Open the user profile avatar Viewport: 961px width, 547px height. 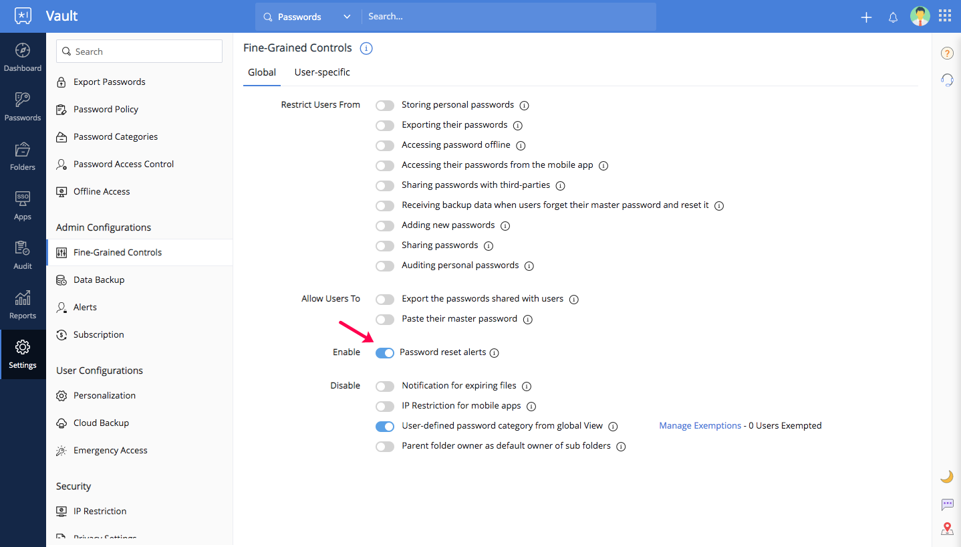click(920, 16)
